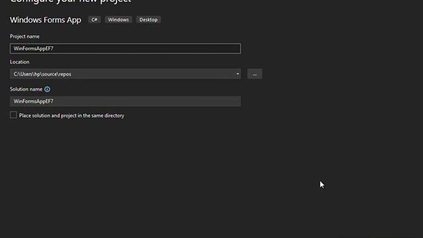This screenshot has width=423, height=238.
Task: Click the Solution name info icon
Action: tap(47, 89)
